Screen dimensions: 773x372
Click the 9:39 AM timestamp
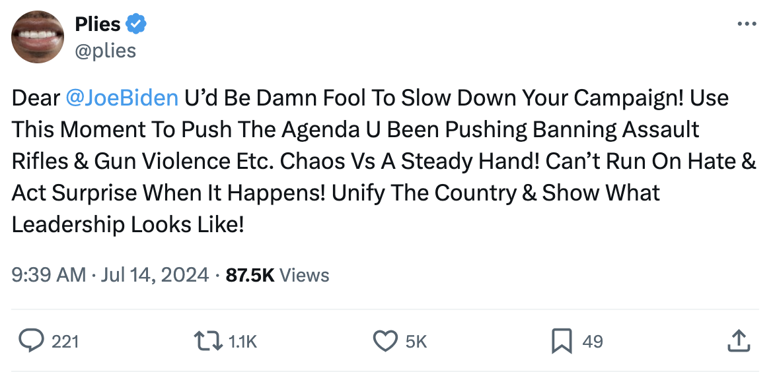(x=48, y=274)
